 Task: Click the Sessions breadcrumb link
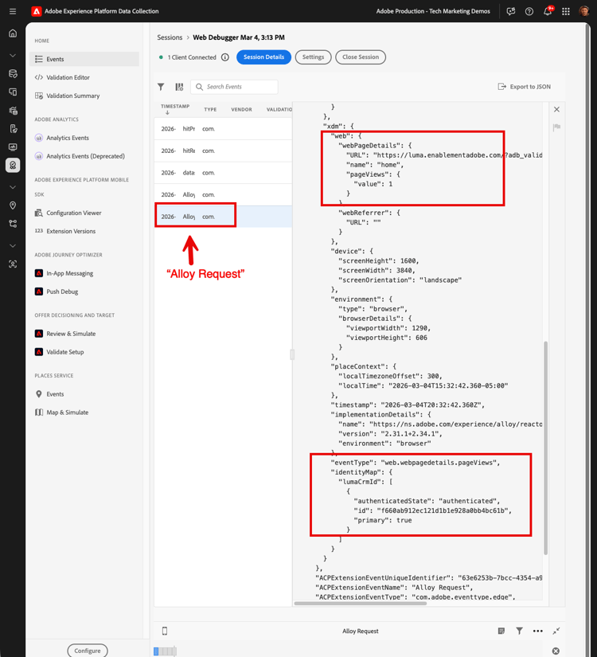[x=170, y=37]
